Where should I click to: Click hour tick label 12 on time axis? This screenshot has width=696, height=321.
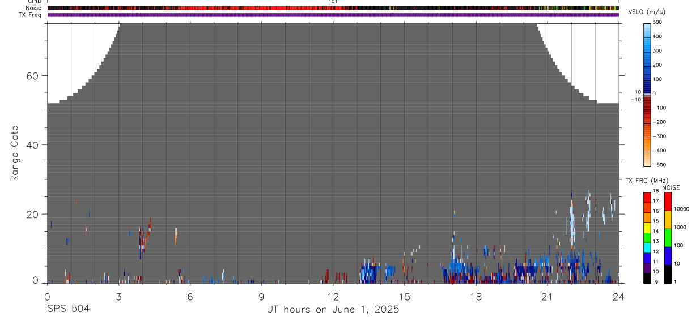tap(333, 296)
